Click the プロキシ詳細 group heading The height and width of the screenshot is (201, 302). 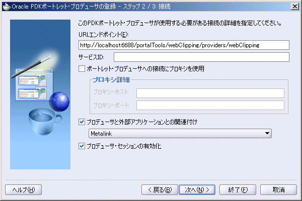pos(111,79)
